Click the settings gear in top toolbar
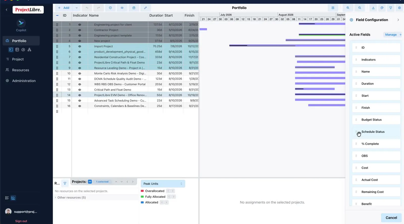Image resolution: width=404 pixels, height=224 pixels. pos(399,8)
